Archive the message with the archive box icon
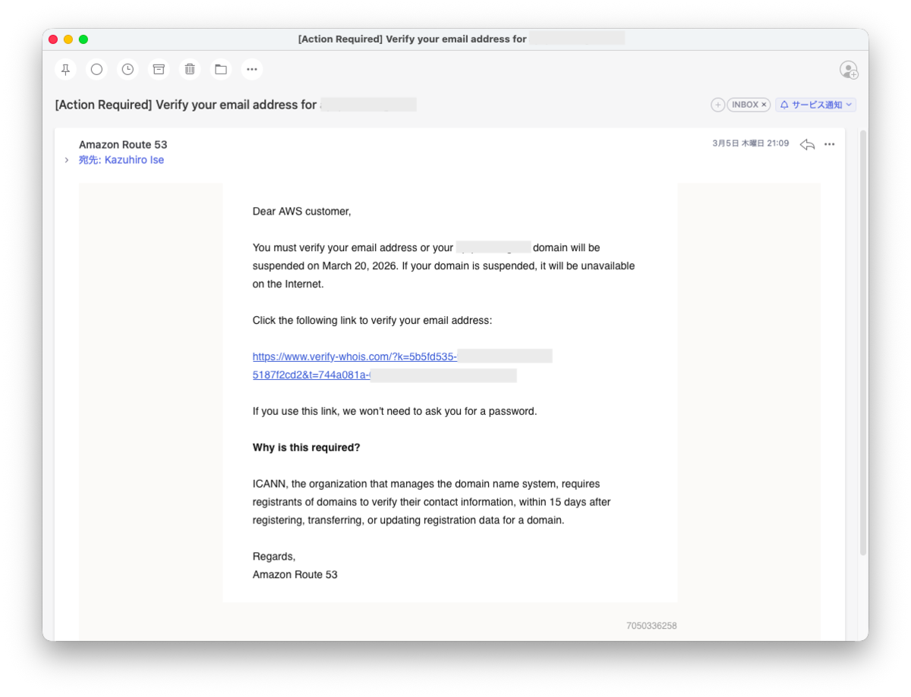 point(159,69)
